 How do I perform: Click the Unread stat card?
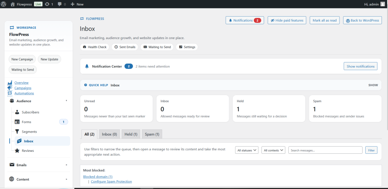(x=116, y=109)
